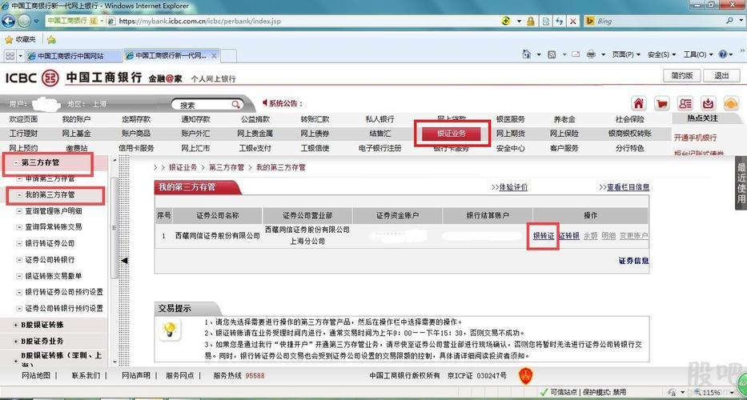Screen dimensions: 747x400
Task: Click the compatibility view icon in address bar
Action: [x=546, y=21]
